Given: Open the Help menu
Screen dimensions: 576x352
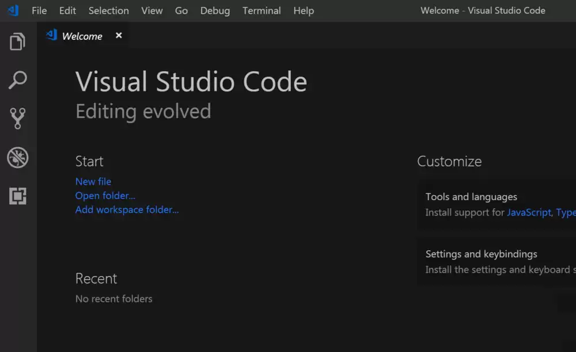Looking at the screenshot, I should click(304, 10).
